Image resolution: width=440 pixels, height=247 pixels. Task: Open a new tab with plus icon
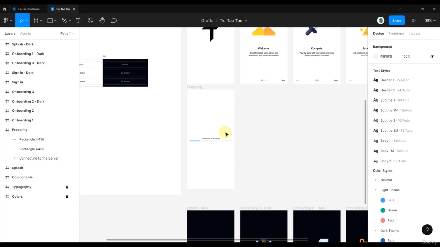coord(82,9)
